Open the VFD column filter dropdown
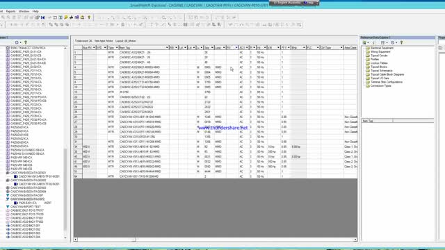Viewport: 445px width, 250px height. (105, 48)
